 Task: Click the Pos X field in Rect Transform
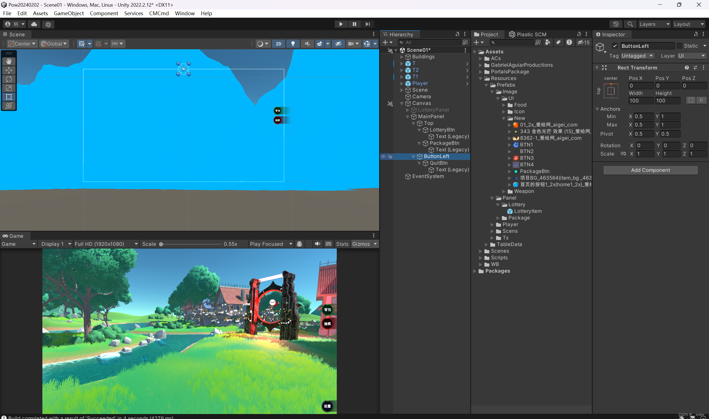point(641,86)
